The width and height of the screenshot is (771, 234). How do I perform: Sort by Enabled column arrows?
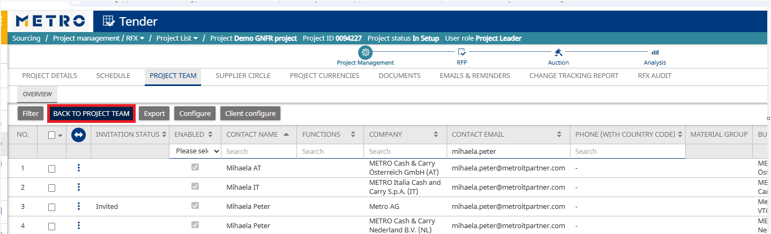point(211,135)
